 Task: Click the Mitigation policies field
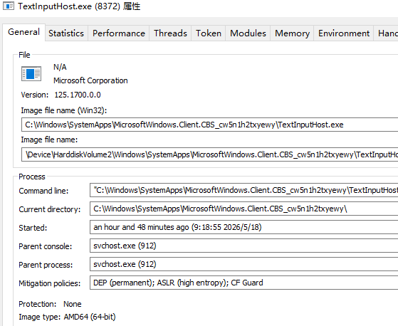244,283
